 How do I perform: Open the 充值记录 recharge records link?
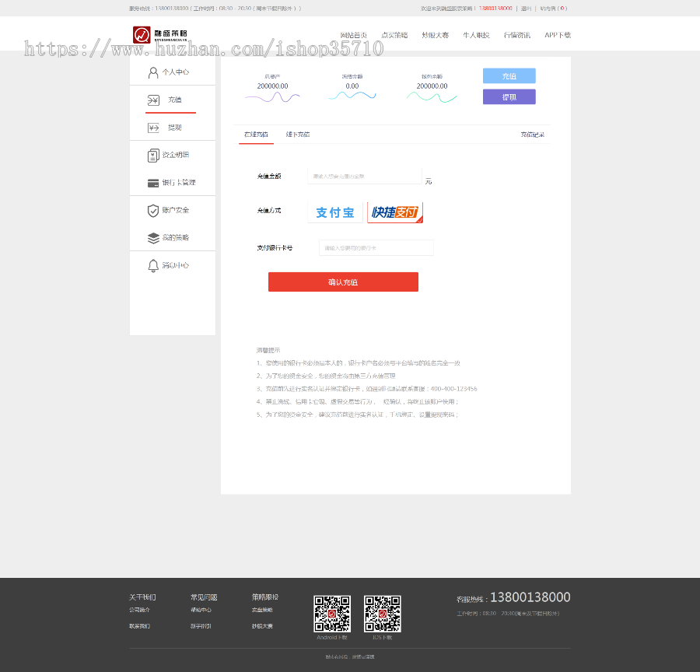coord(533,134)
